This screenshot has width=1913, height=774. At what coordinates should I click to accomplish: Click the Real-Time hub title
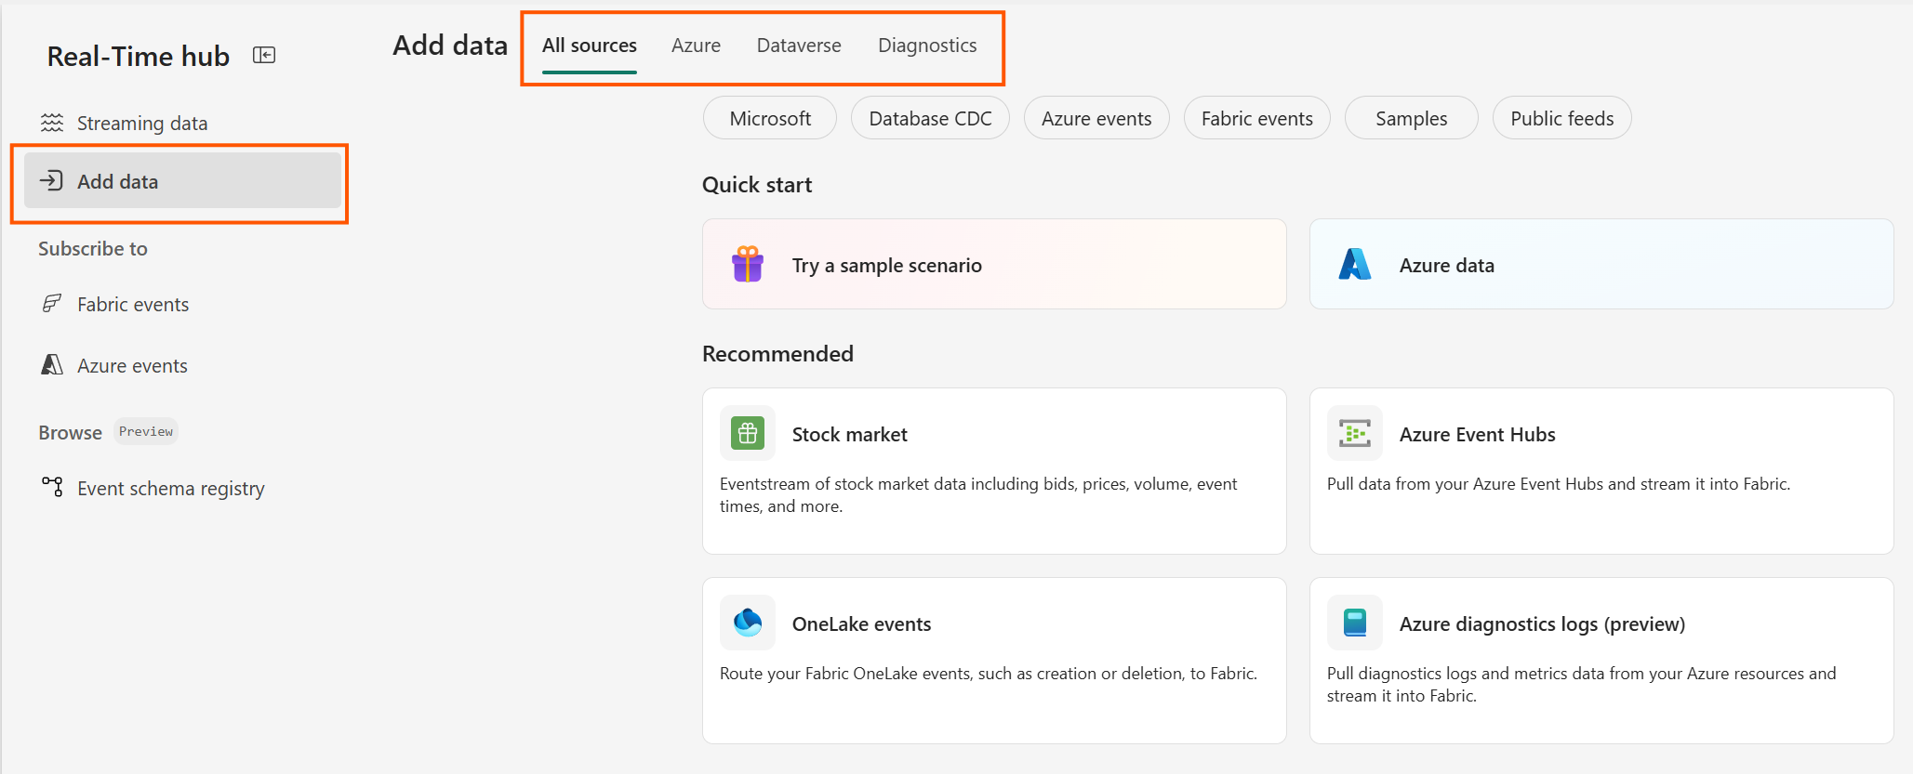coord(139,56)
